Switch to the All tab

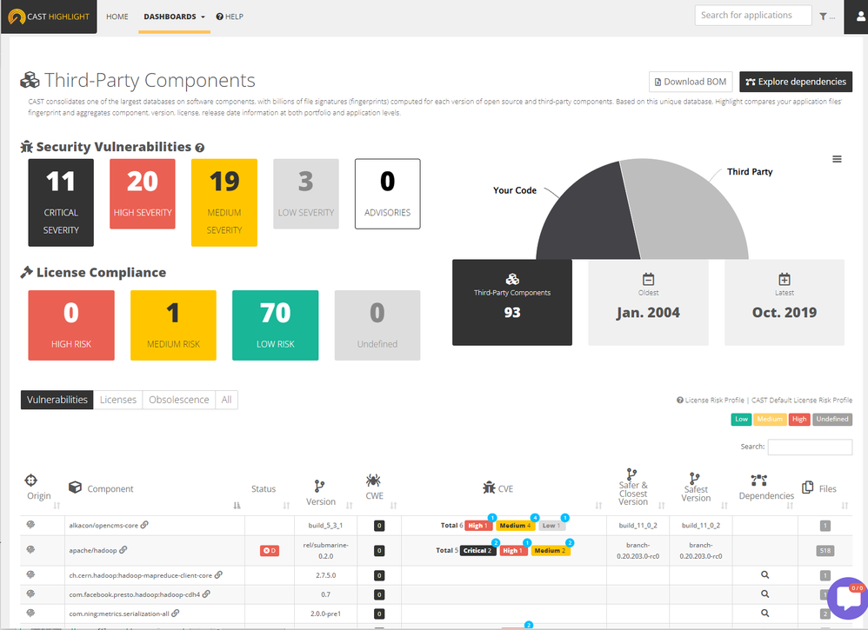click(226, 400)
